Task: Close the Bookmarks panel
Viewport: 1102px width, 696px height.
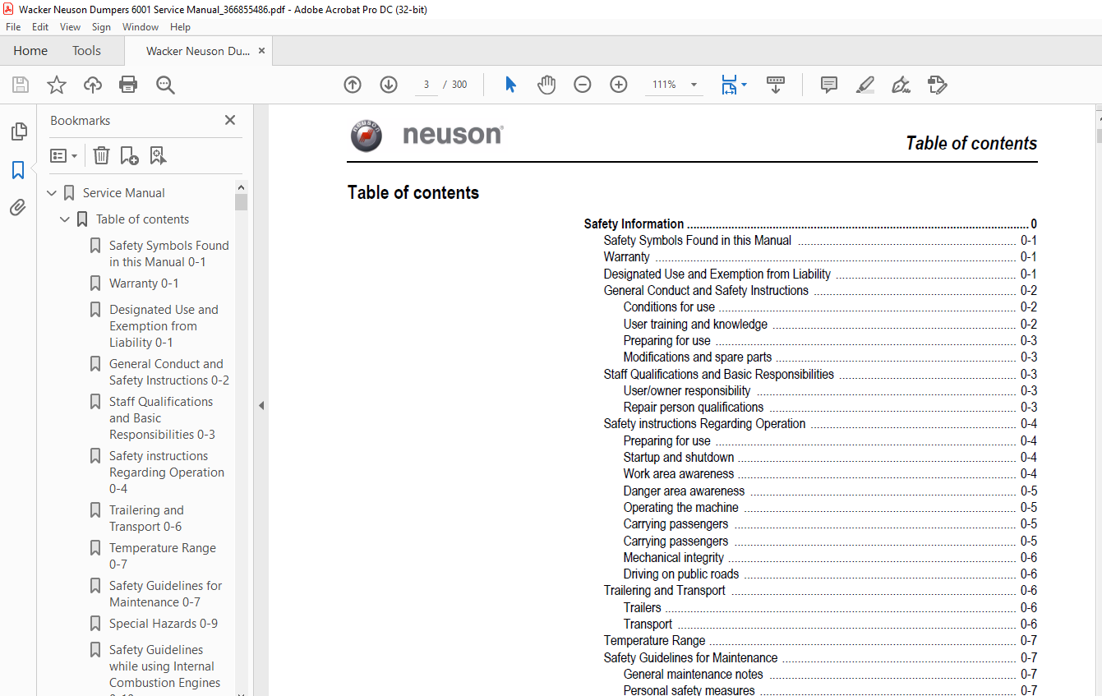Action: (230, 120)
